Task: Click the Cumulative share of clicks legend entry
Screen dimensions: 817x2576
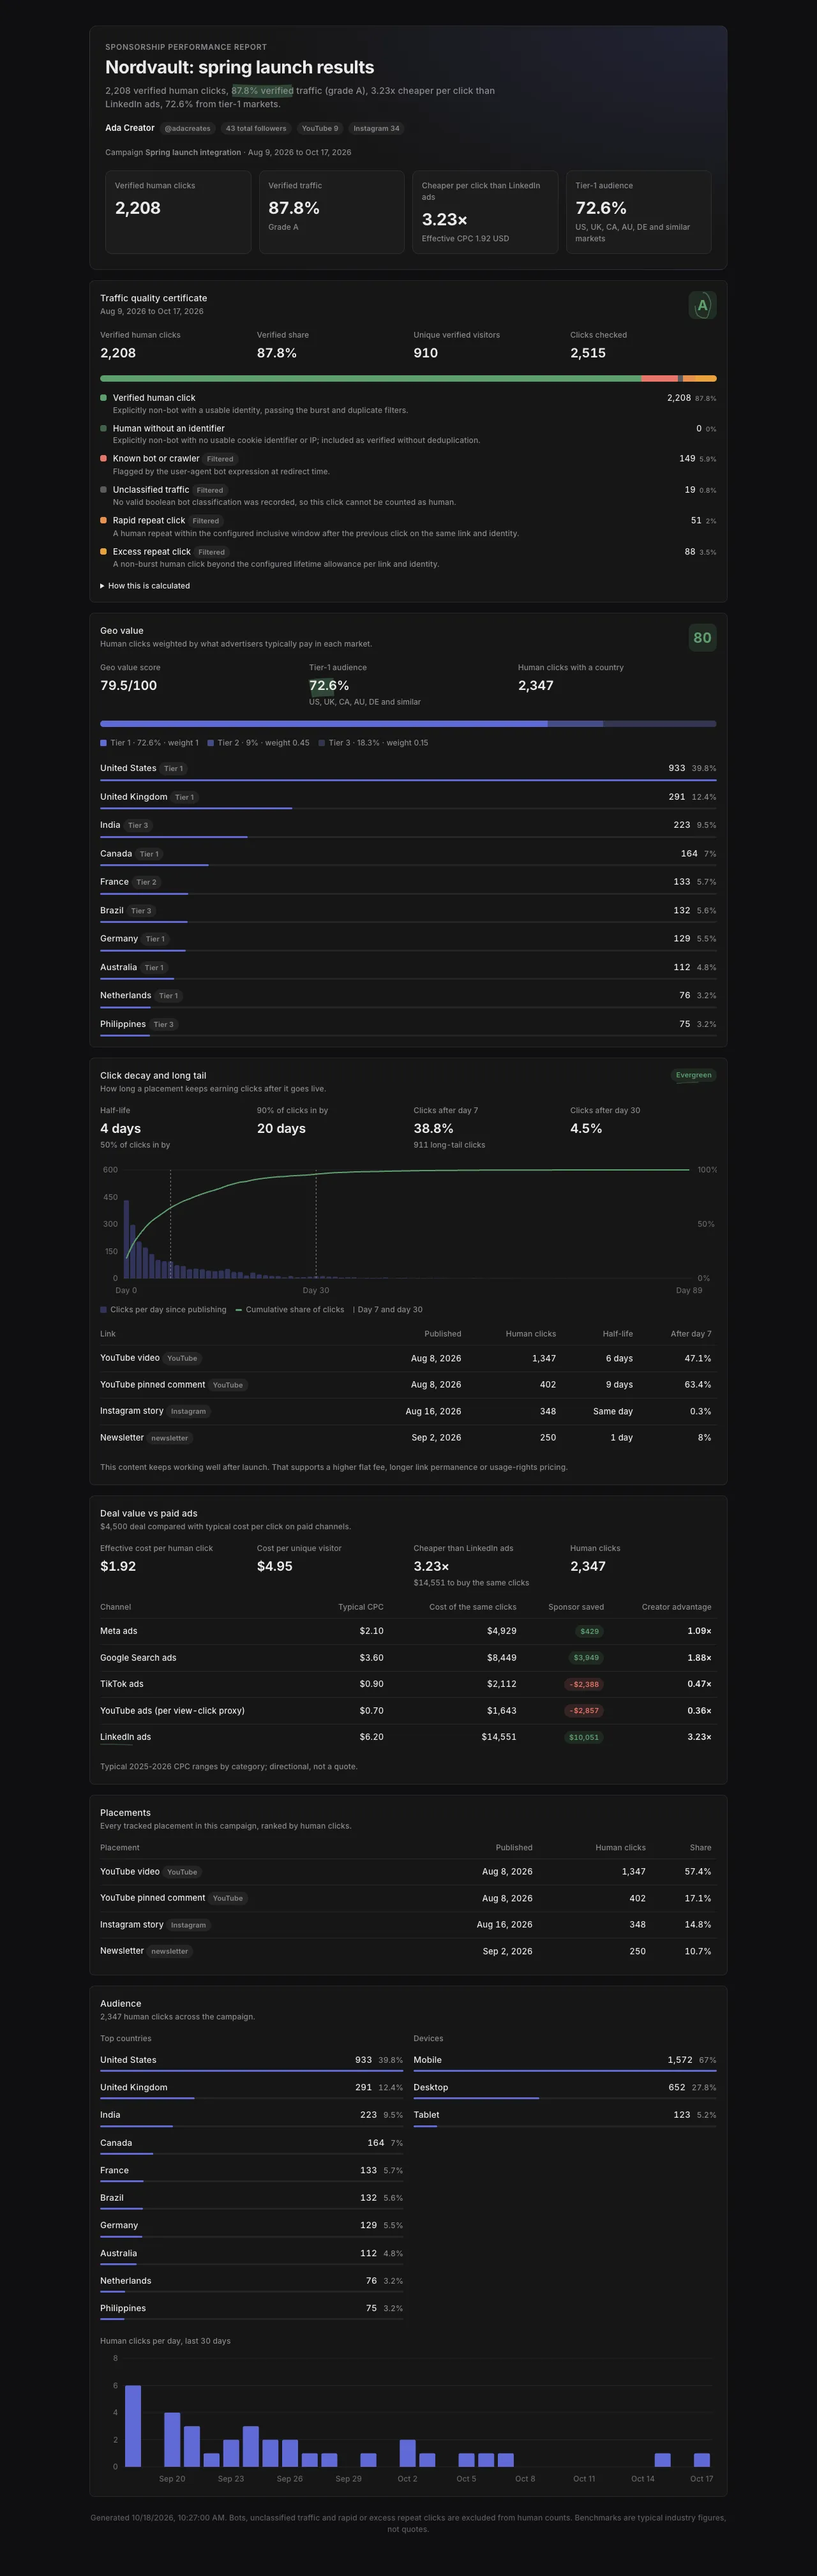Action: click(289, 1310)
